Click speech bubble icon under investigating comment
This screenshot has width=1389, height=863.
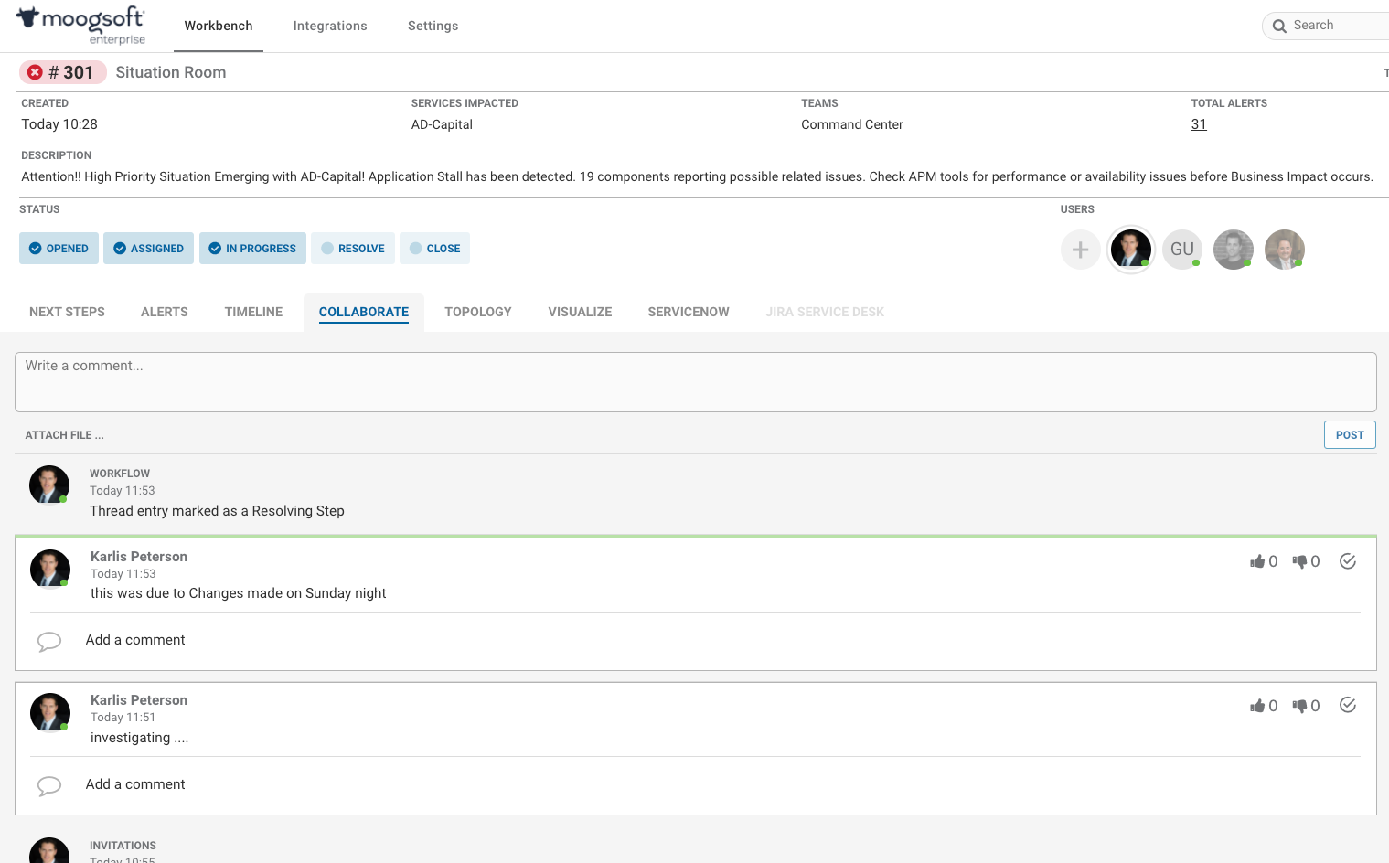click(49, 786)
